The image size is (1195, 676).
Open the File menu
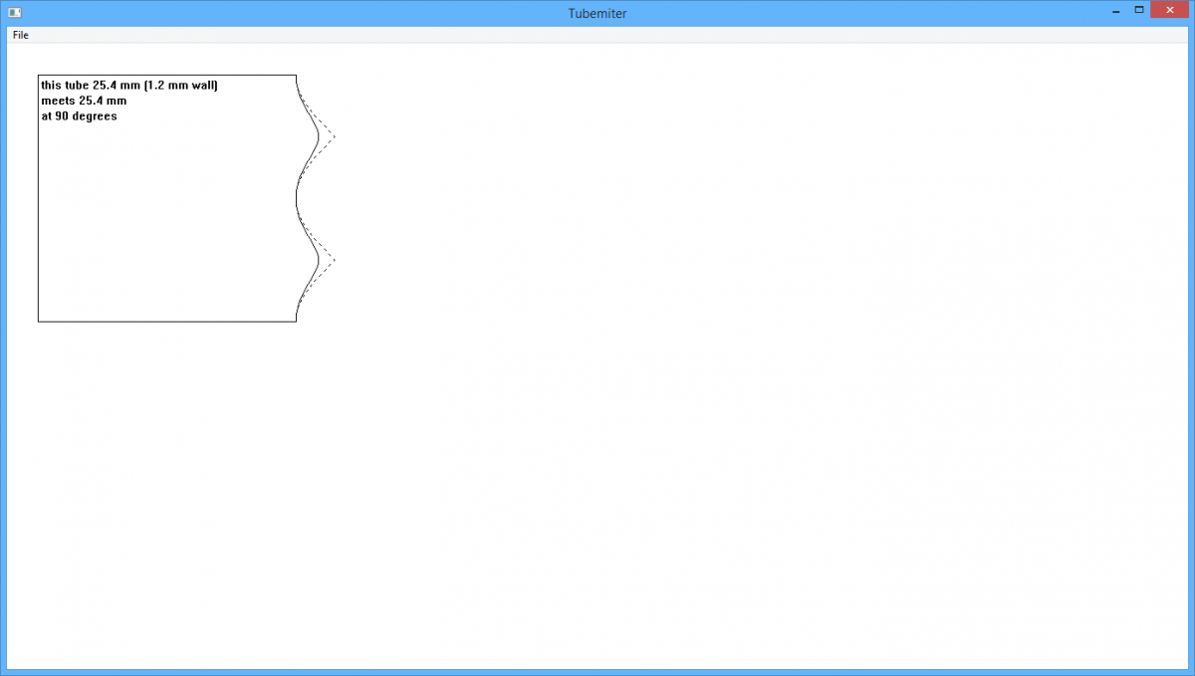21,35
